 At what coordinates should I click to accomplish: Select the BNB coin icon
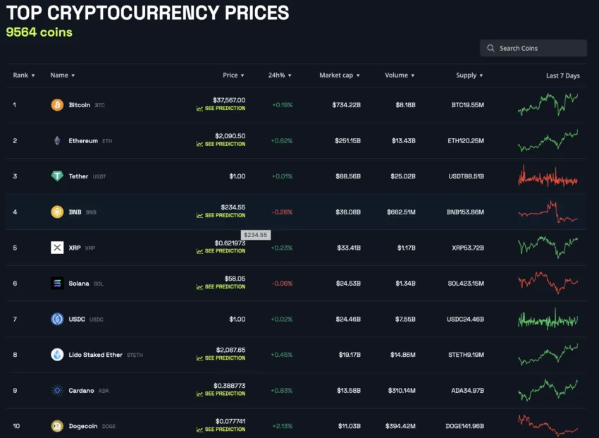click(56, 212)
